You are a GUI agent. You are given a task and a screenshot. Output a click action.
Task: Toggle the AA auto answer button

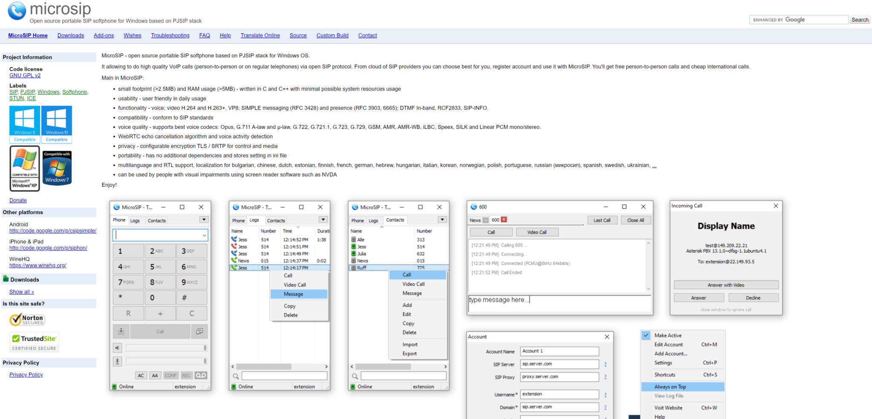pyautogui.click(x=155, y=375)
